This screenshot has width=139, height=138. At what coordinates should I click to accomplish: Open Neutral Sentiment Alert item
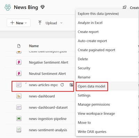pos(47,74)
